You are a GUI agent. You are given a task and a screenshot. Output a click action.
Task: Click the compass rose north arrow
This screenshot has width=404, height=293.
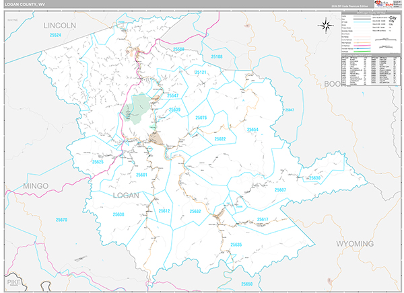tap(326, 26)
